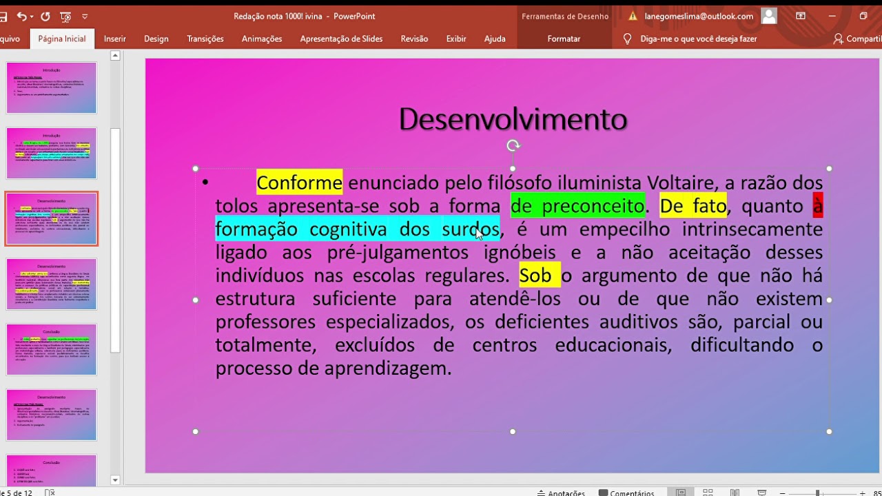The image size is (882, 496).
Task: Switch to Slide Sorter view
Action: point(708,493)
